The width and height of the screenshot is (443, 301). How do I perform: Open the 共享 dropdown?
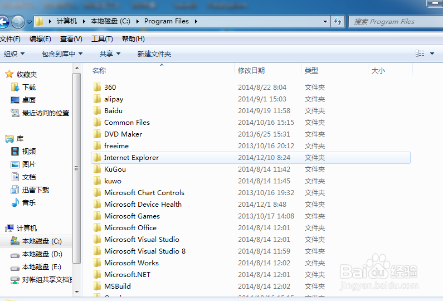coord(110,54)
